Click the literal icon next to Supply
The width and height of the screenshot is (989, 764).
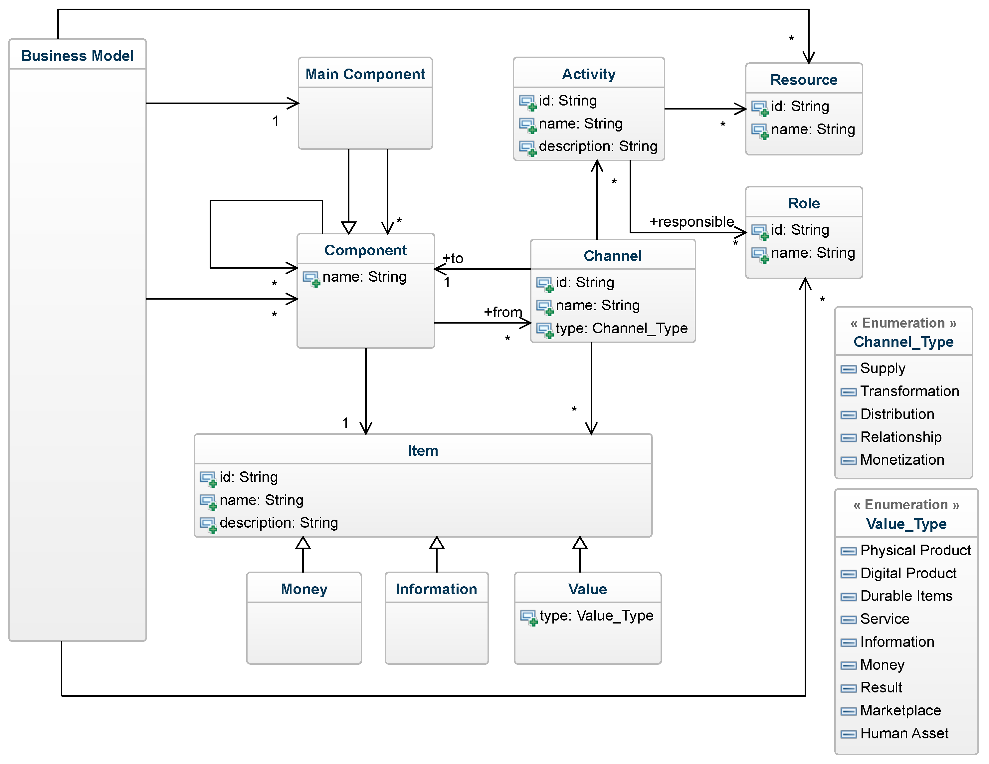pyautogui.click(x=848, y=369)
